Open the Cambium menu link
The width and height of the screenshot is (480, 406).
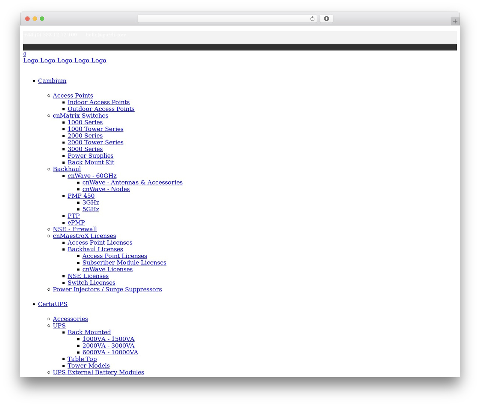point(52,81)
